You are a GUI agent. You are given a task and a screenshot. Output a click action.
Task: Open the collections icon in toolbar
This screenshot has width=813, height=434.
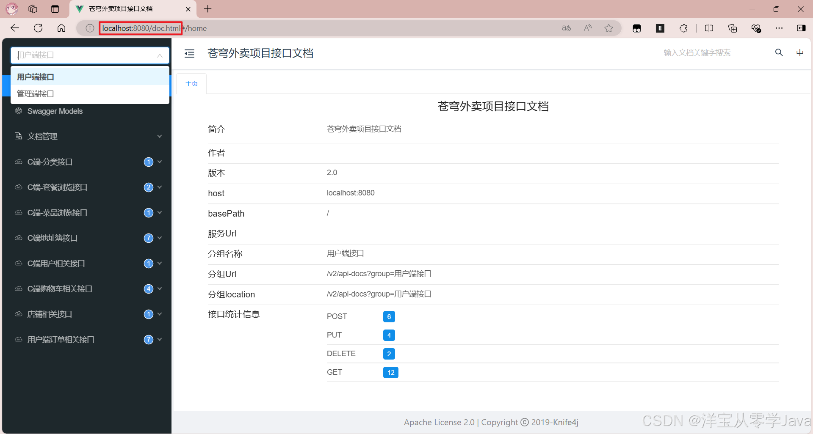tap(733, 28)
